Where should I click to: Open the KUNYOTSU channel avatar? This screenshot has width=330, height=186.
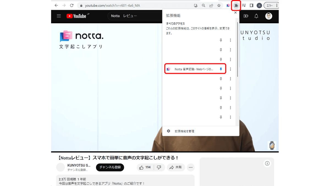pyautogui.click(x=61, y=167)
